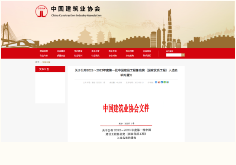Open the 协会刊物 menu item
This screenshot has height=165, width=236.
(x=112, y=55)
